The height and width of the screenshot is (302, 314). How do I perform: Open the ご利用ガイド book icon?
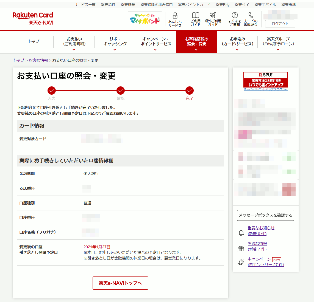tap(196, 15)
